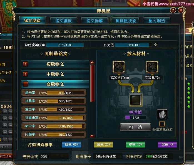
Task: Enable the 必出紫色品质 checkbox
Action: (162, 124)
